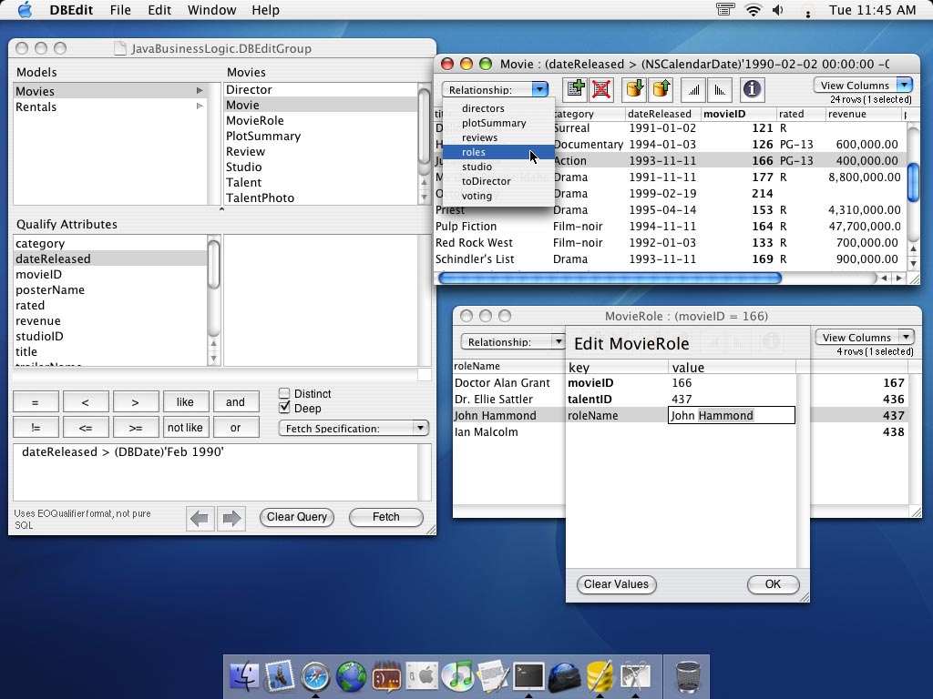Click OK in Edit MovieRole panel
The width and height of the screenshot is (933, 699).
click(x=773, y=584)
